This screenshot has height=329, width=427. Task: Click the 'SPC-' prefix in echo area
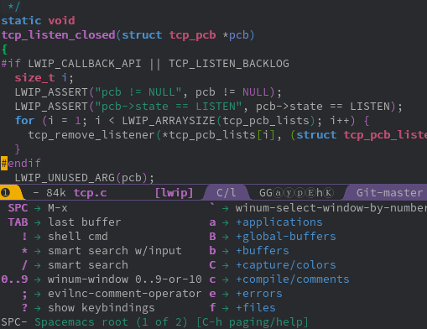[14, 322]
